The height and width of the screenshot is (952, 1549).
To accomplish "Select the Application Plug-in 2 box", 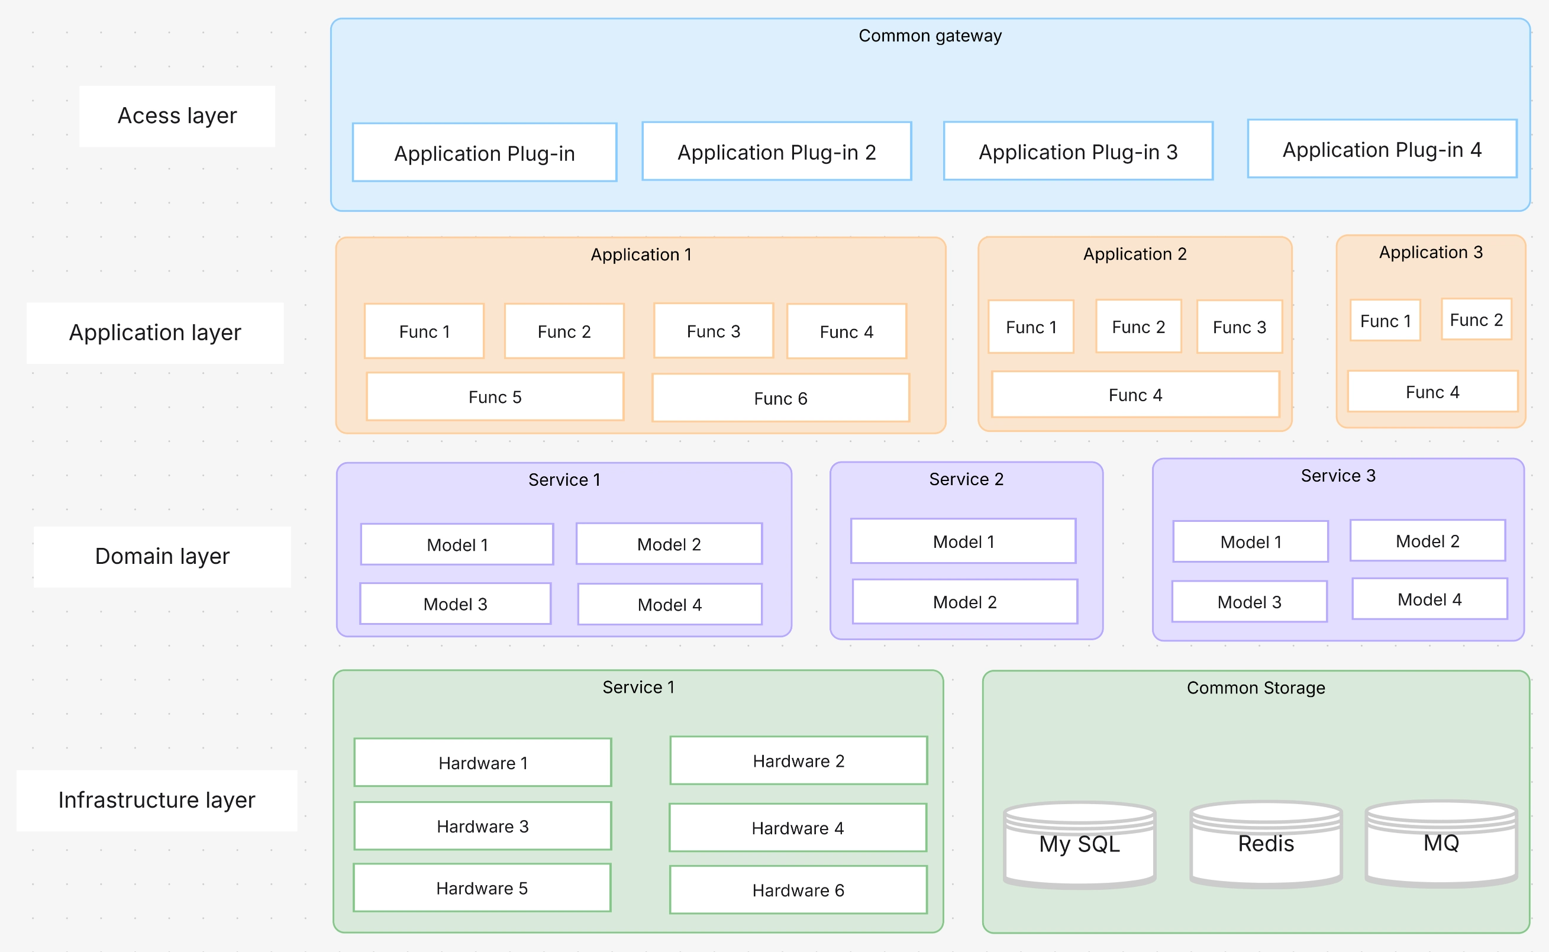I will coord(776,151).
